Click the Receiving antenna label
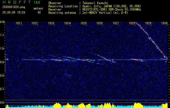 62,13
